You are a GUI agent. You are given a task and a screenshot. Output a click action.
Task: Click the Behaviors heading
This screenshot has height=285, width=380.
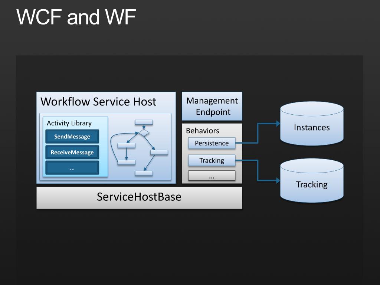pos(202,131)
